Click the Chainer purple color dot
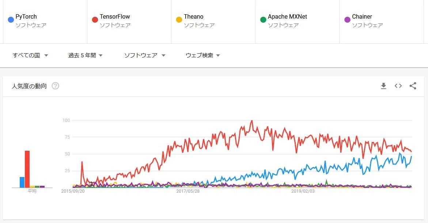Screen dimensions: 428x223 click(x=347, y=19)
